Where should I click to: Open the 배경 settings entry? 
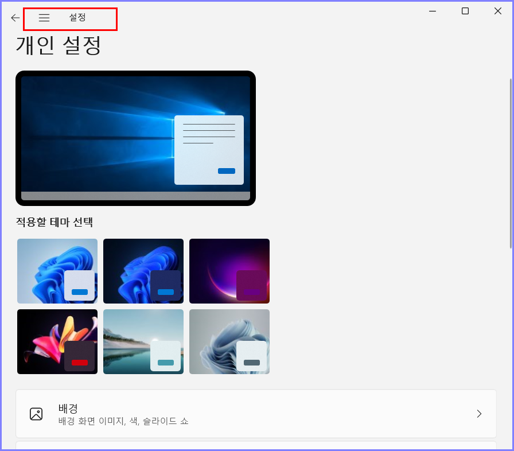(x=256, y=414)
